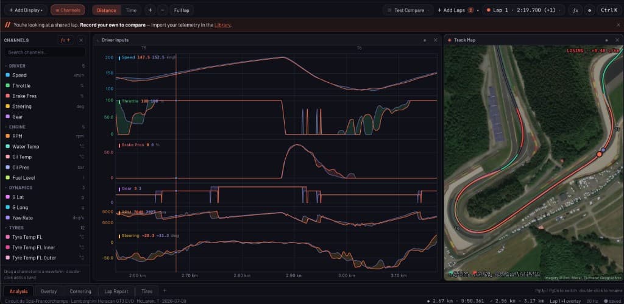Open Driver Inputs panel options dot
624x304 pixels.
click(x=425, y=40)
